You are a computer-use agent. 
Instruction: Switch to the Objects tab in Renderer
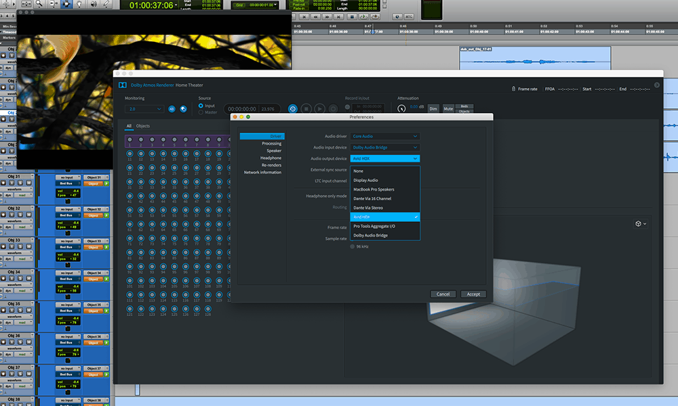(142, 126)
